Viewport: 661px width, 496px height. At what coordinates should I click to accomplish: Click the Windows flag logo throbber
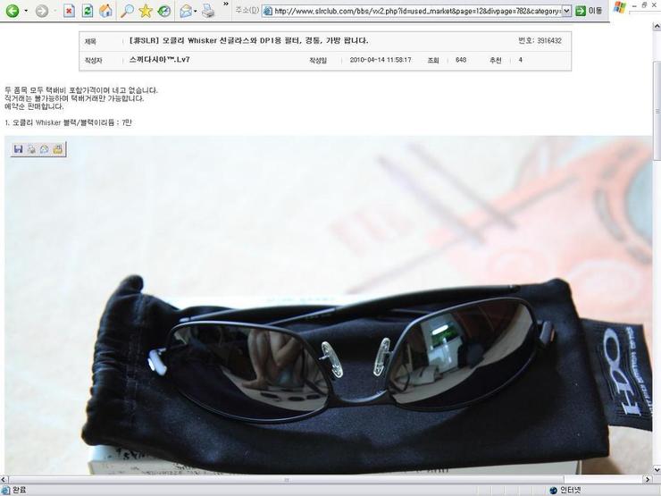click(619, 7)
